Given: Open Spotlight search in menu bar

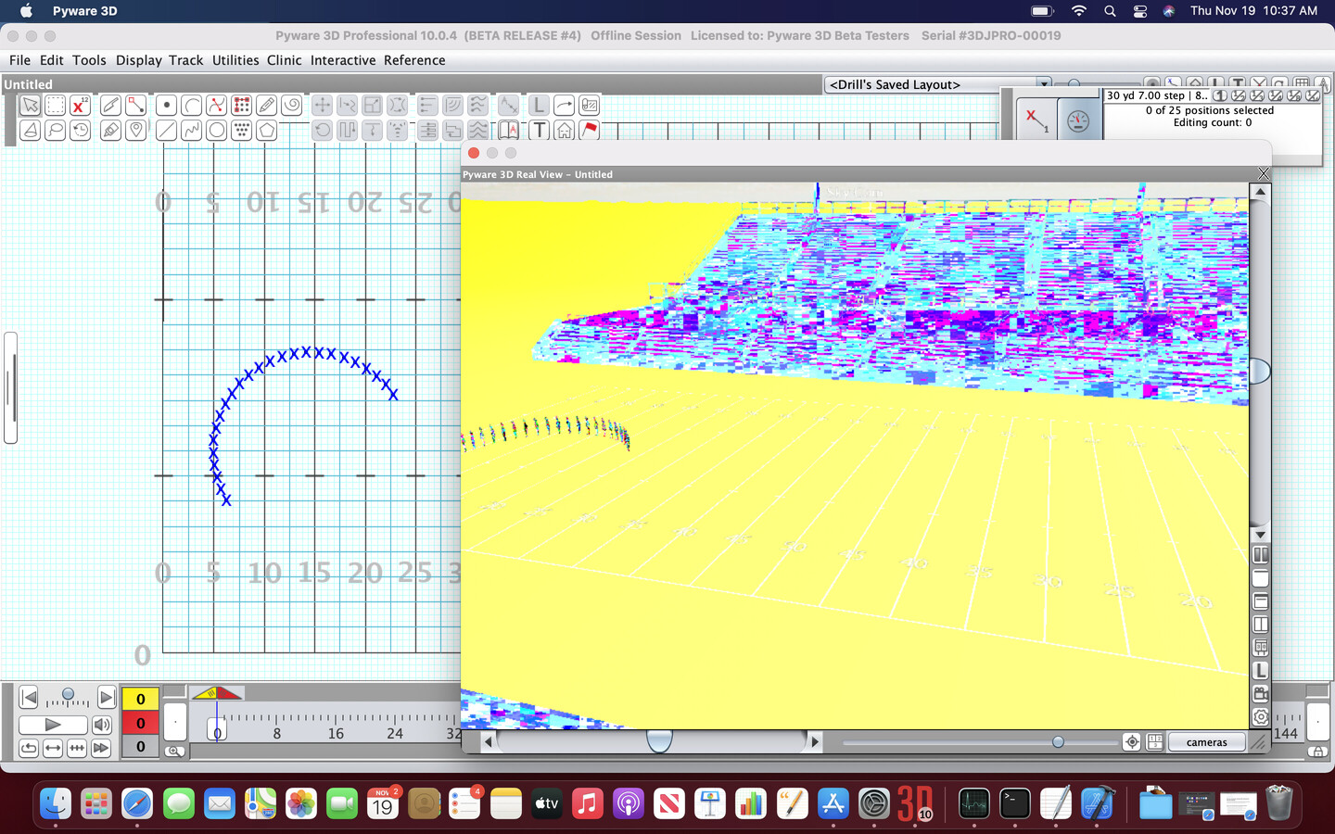Looking at the screenshot, I should point(1110,11).
